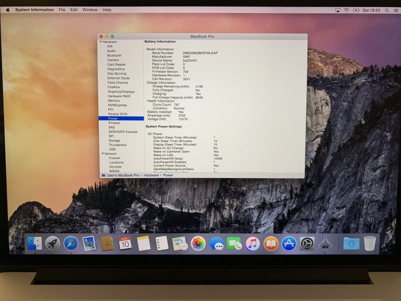
Task: Collapse the Hardware section triangle
Action: [101, 42]
